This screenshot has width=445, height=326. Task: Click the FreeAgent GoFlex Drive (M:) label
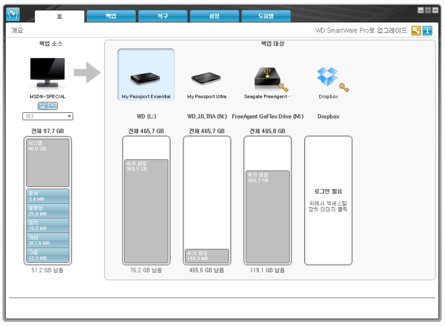(267, 116)
